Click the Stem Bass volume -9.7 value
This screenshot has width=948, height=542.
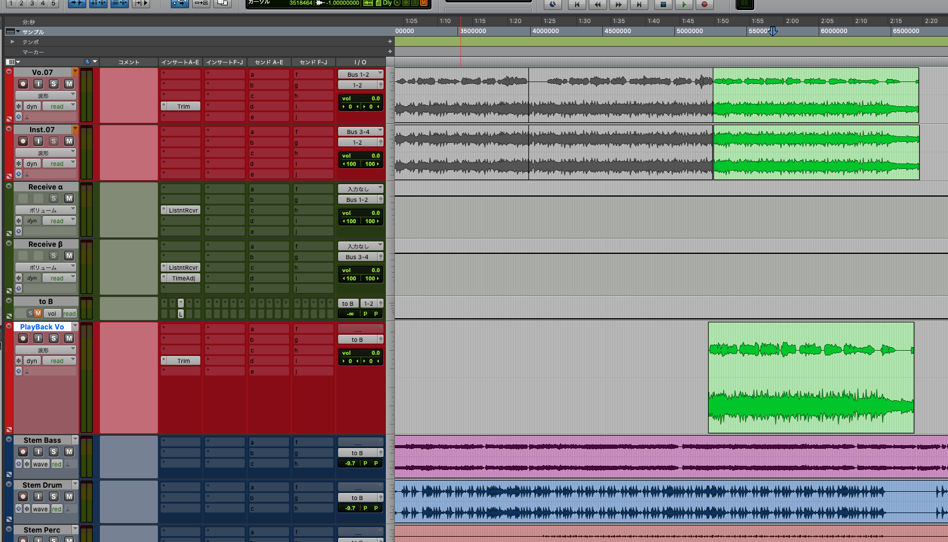tap(350, 463)
